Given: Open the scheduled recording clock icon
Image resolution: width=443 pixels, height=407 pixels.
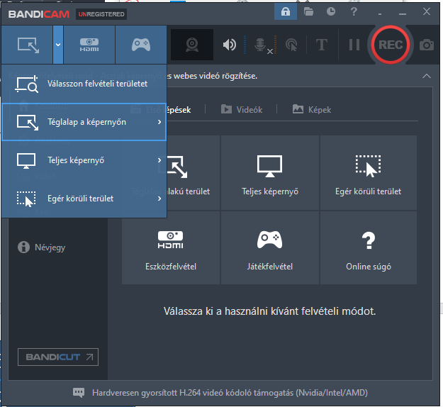Looking at the screenshot, I should pyautogui.click(x=331, y=11).
